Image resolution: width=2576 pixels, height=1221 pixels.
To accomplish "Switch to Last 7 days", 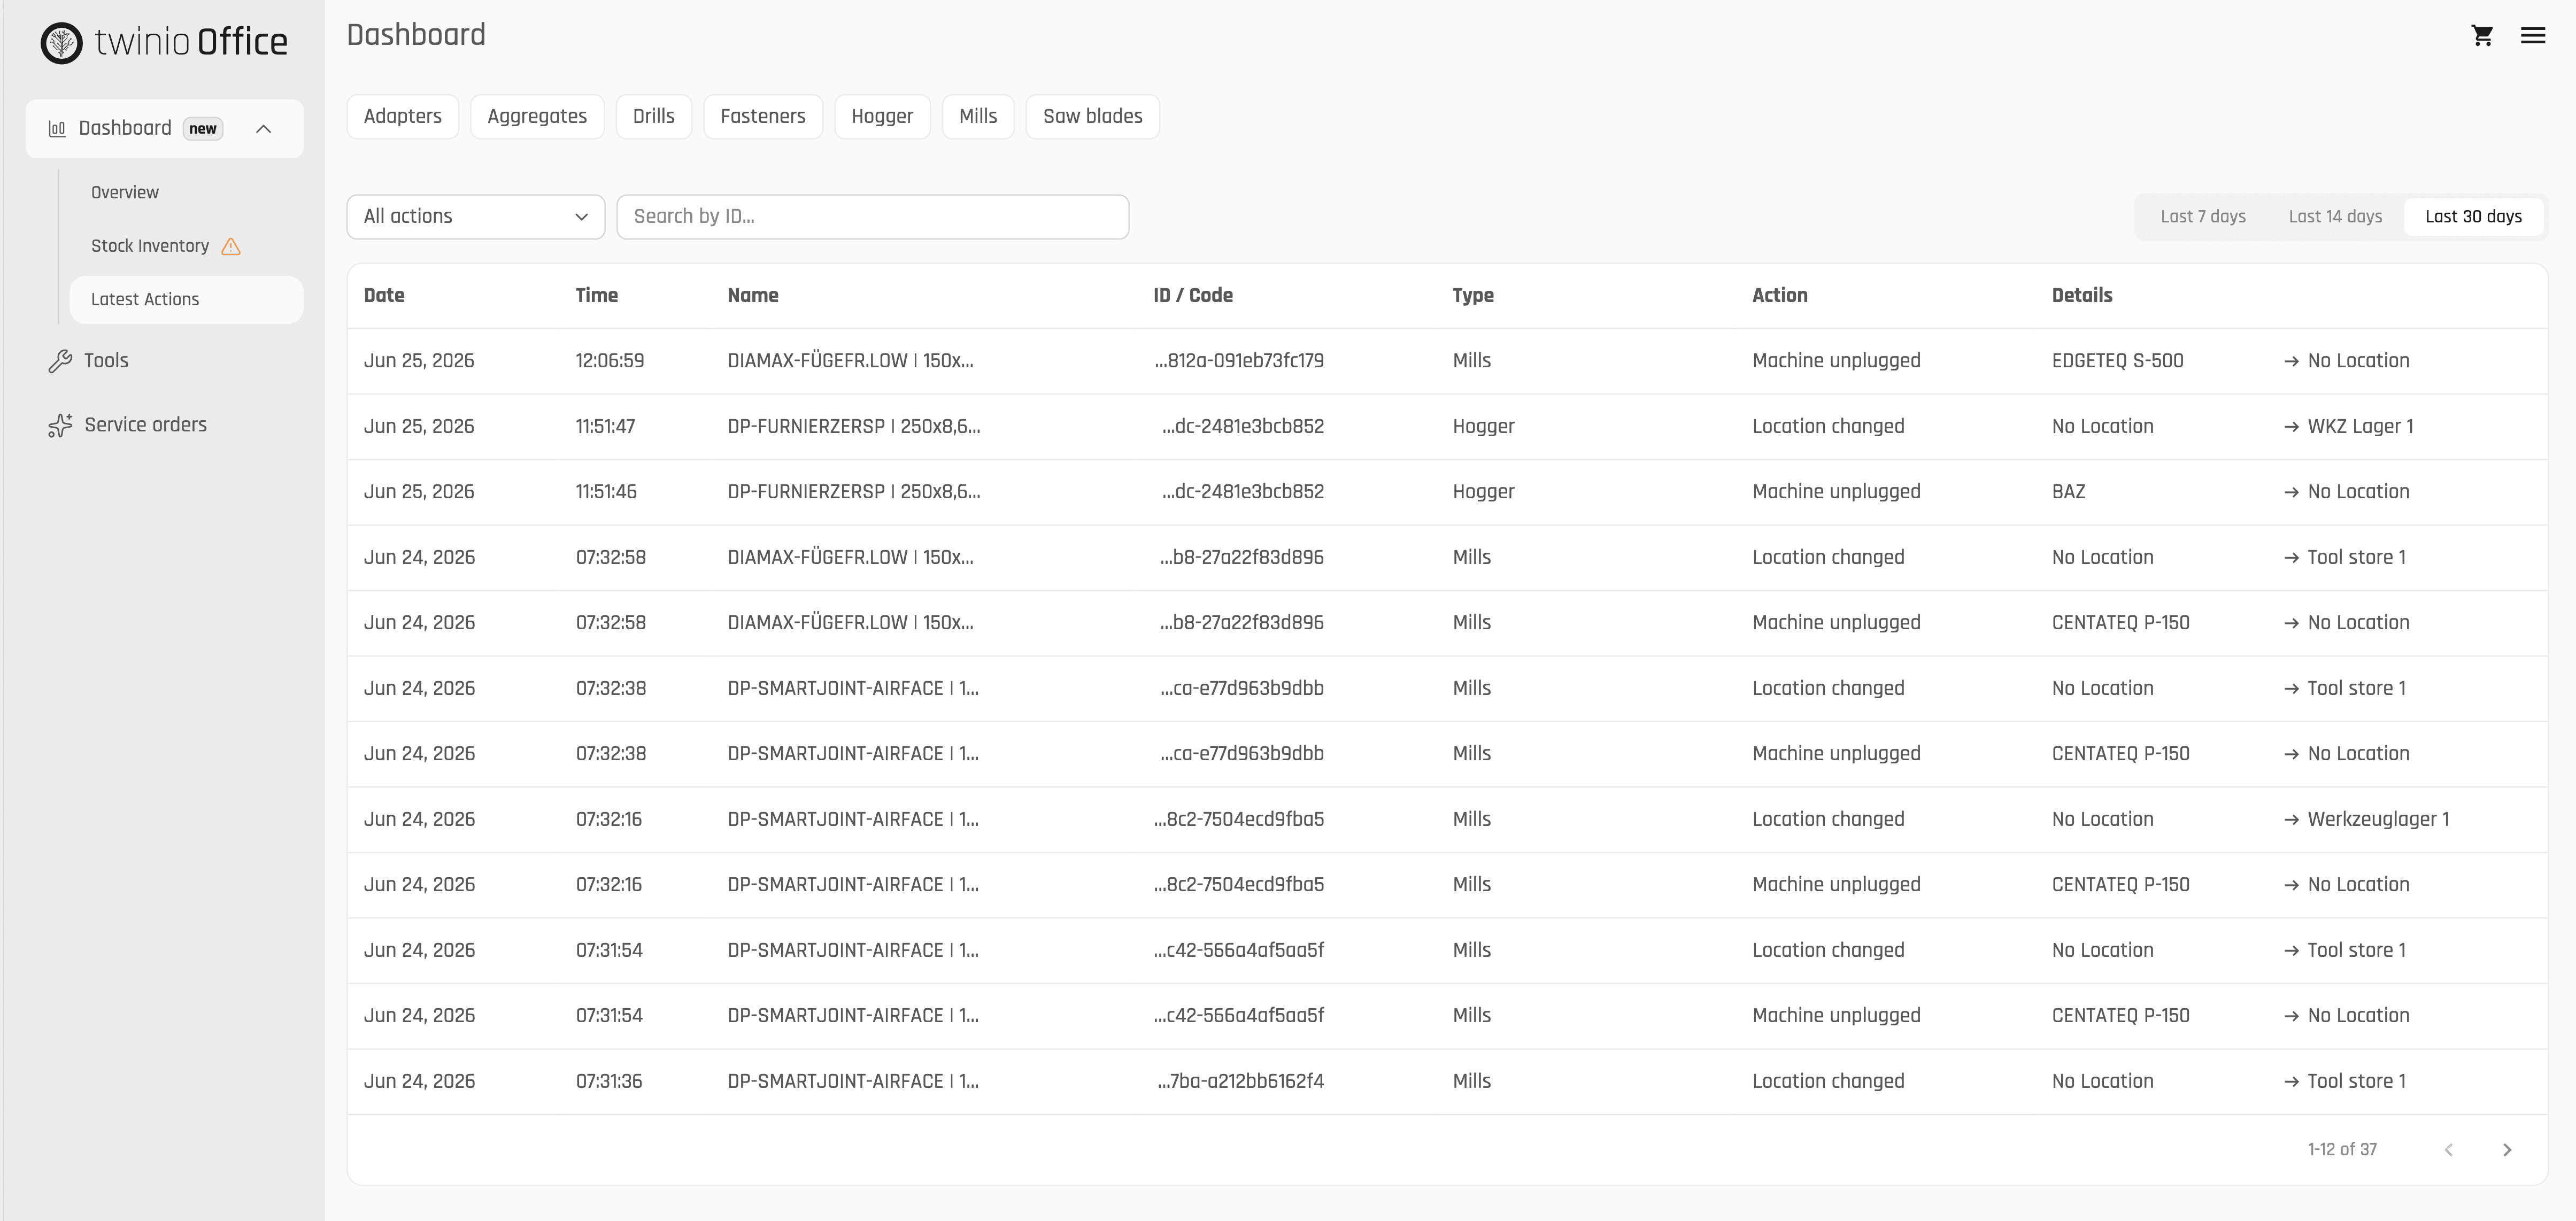I will coord(2203,217).
